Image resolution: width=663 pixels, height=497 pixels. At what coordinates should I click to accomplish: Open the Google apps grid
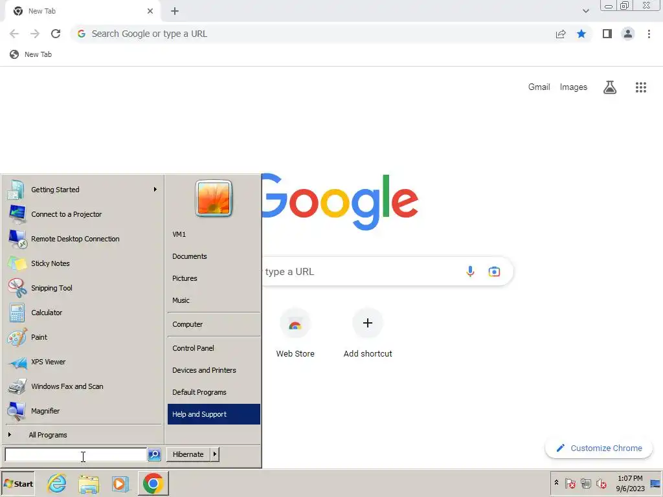click(x=641, y=87)
